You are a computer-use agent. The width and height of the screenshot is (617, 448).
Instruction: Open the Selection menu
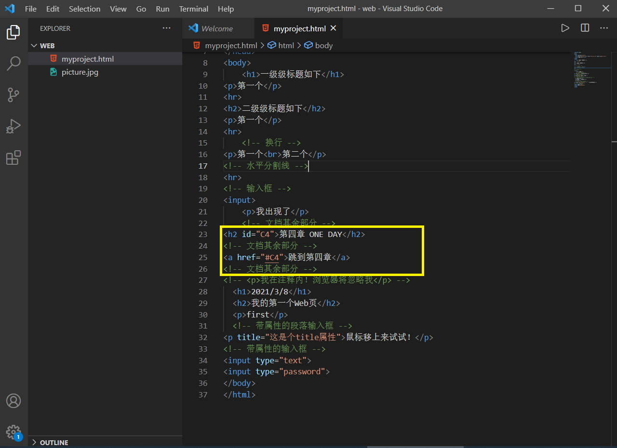pyautogui.click(x=85, y=9)
